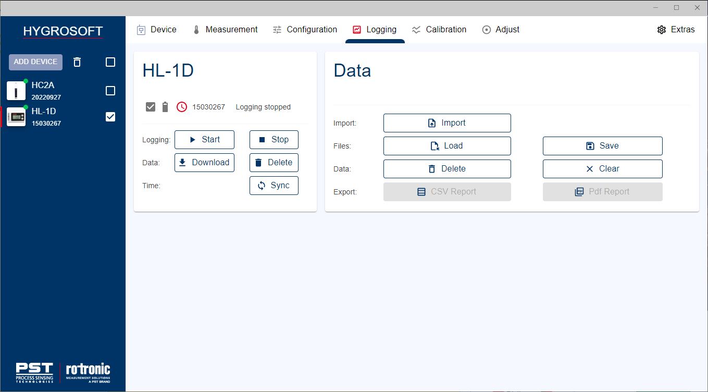708x392 pixels.
Task: Click the gear icon next to Extras
Action: tap(662, 30)
